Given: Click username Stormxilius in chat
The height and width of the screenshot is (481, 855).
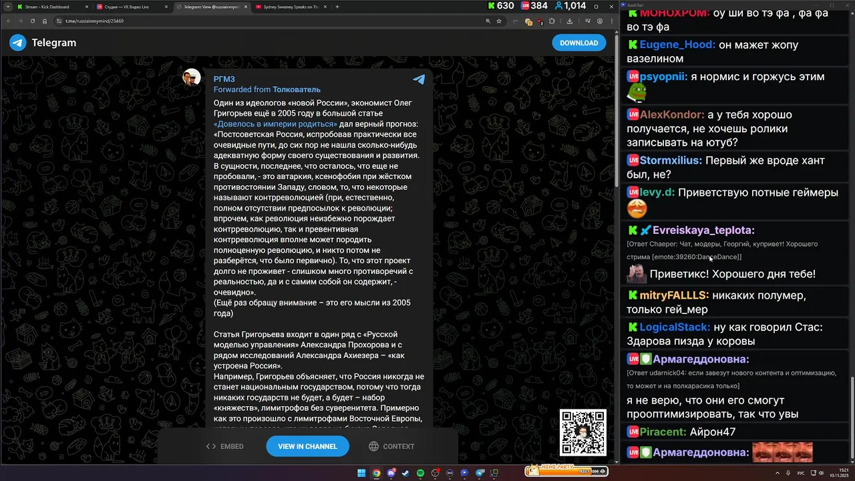Looking at the screenshot, I should 671,160.
